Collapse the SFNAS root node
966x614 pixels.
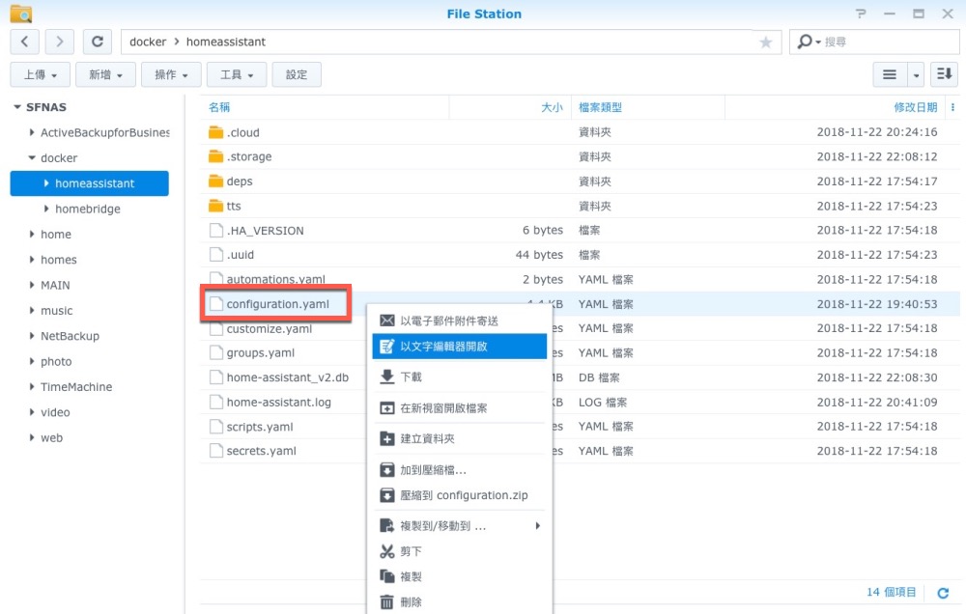coord(17,107)
